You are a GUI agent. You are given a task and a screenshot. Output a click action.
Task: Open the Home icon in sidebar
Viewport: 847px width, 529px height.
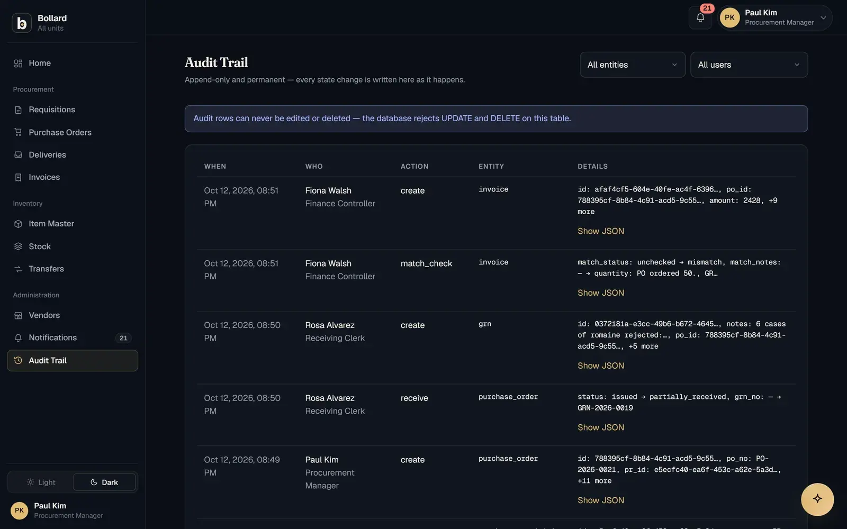18,63
